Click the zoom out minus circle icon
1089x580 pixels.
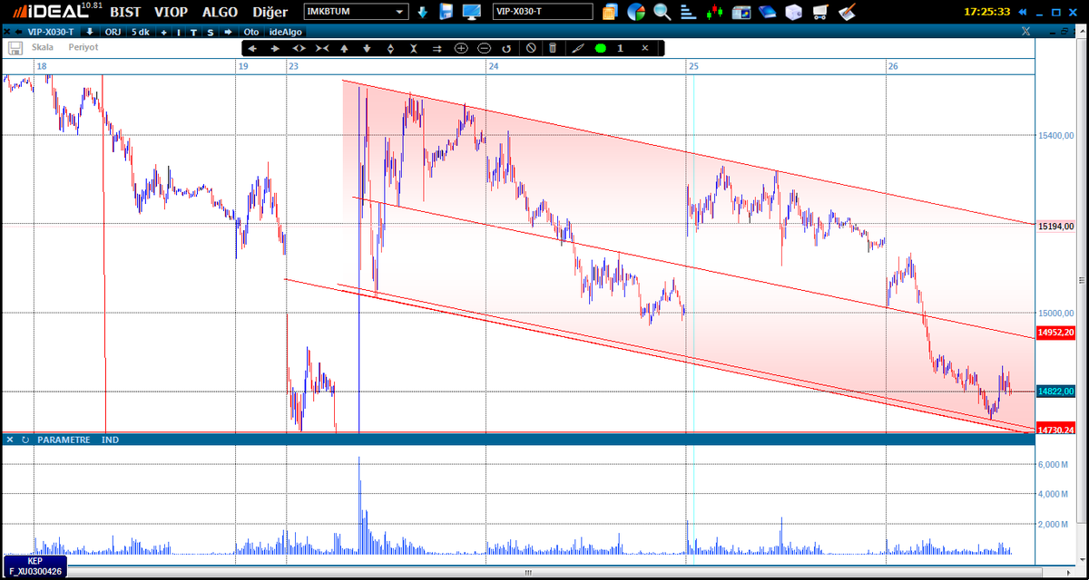(484, 48)
